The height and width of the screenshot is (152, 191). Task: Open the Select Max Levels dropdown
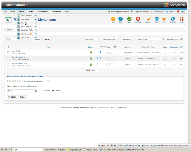tap(110, 39)
